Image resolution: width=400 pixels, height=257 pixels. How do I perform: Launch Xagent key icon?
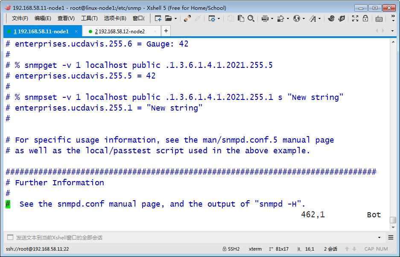342,18
